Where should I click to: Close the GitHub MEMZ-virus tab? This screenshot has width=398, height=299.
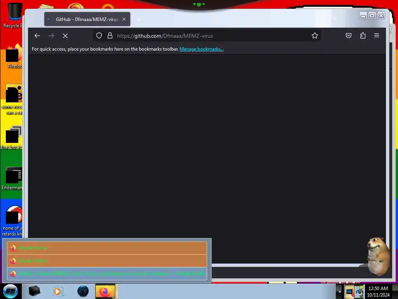pyautogui.click(x=124, y=19)
